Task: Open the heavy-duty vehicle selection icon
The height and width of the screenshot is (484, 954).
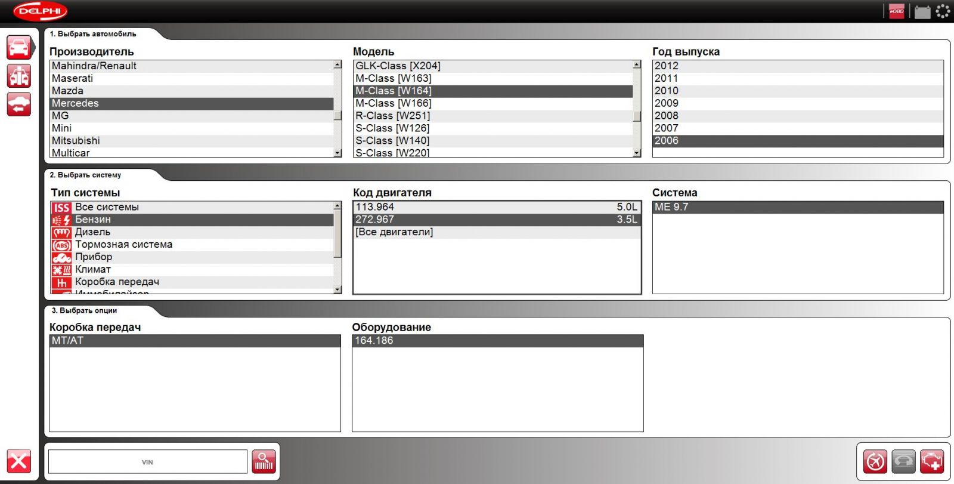Action: [19, 76]
